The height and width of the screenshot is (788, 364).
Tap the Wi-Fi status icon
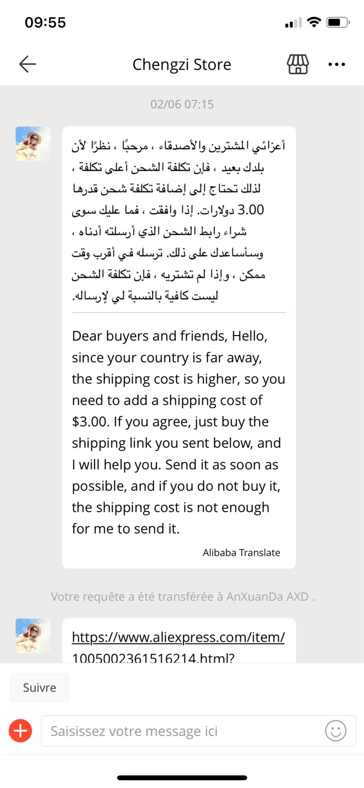tap(314, 22)
